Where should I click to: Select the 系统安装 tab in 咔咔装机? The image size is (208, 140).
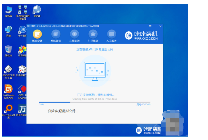(37, 36)
